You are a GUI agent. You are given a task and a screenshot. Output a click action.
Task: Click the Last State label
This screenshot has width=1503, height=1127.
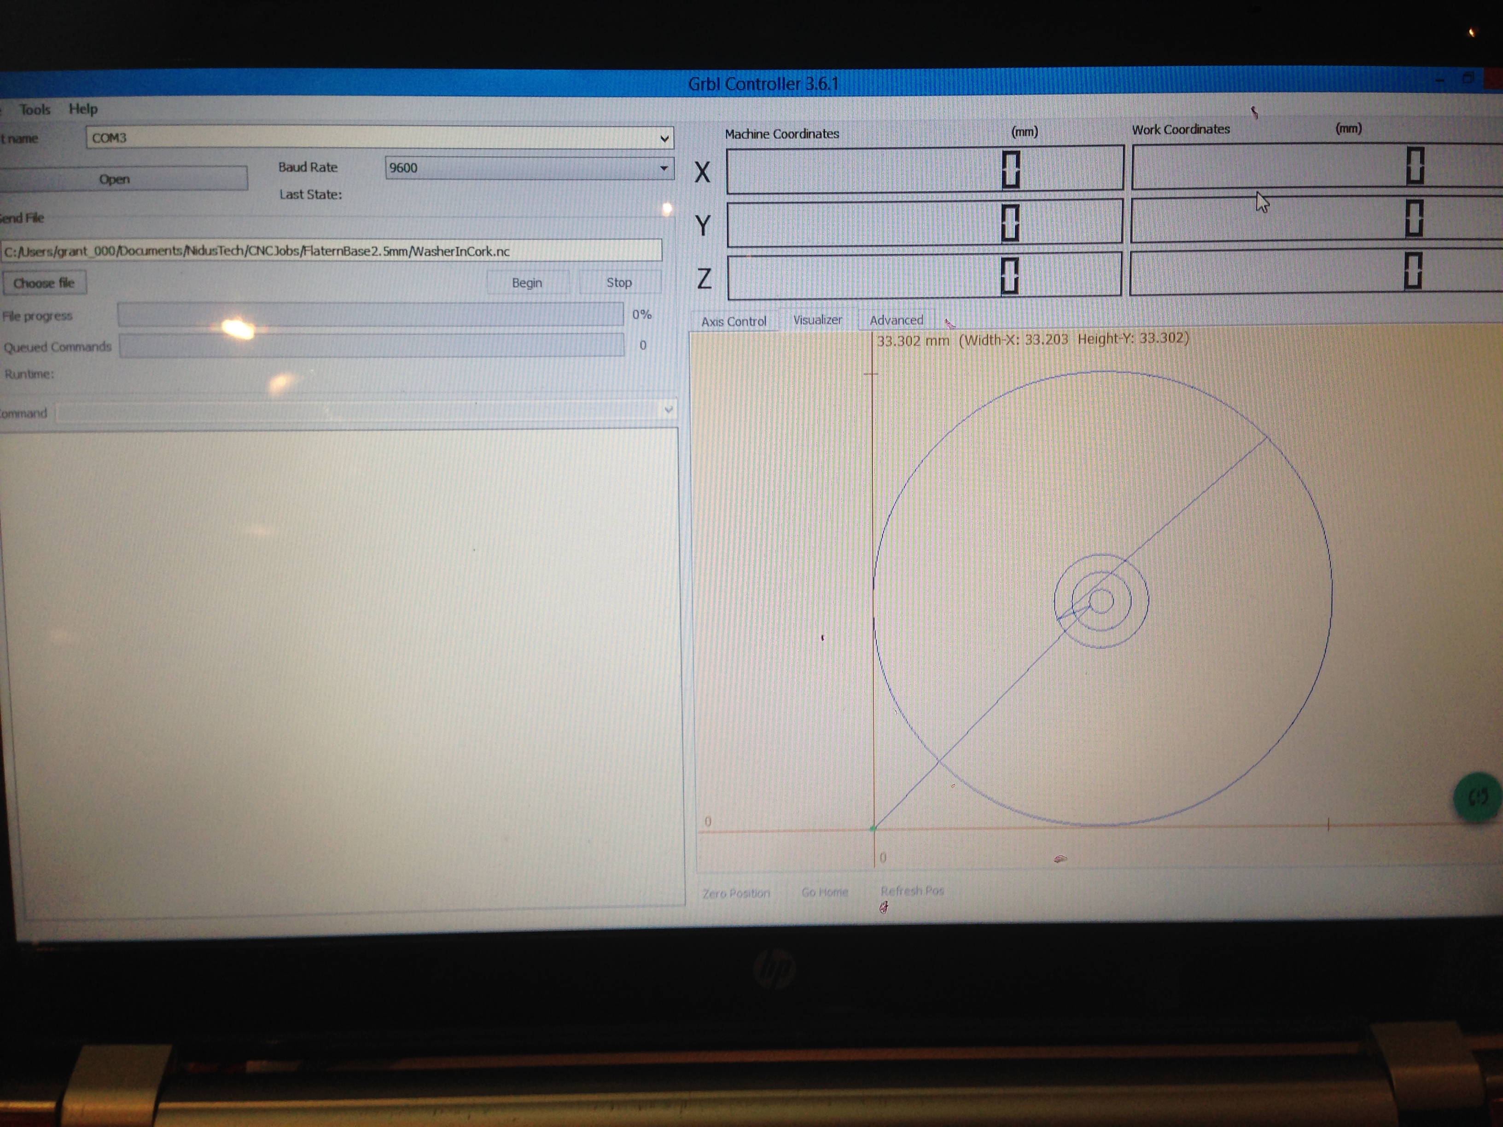tap(310, 194)
